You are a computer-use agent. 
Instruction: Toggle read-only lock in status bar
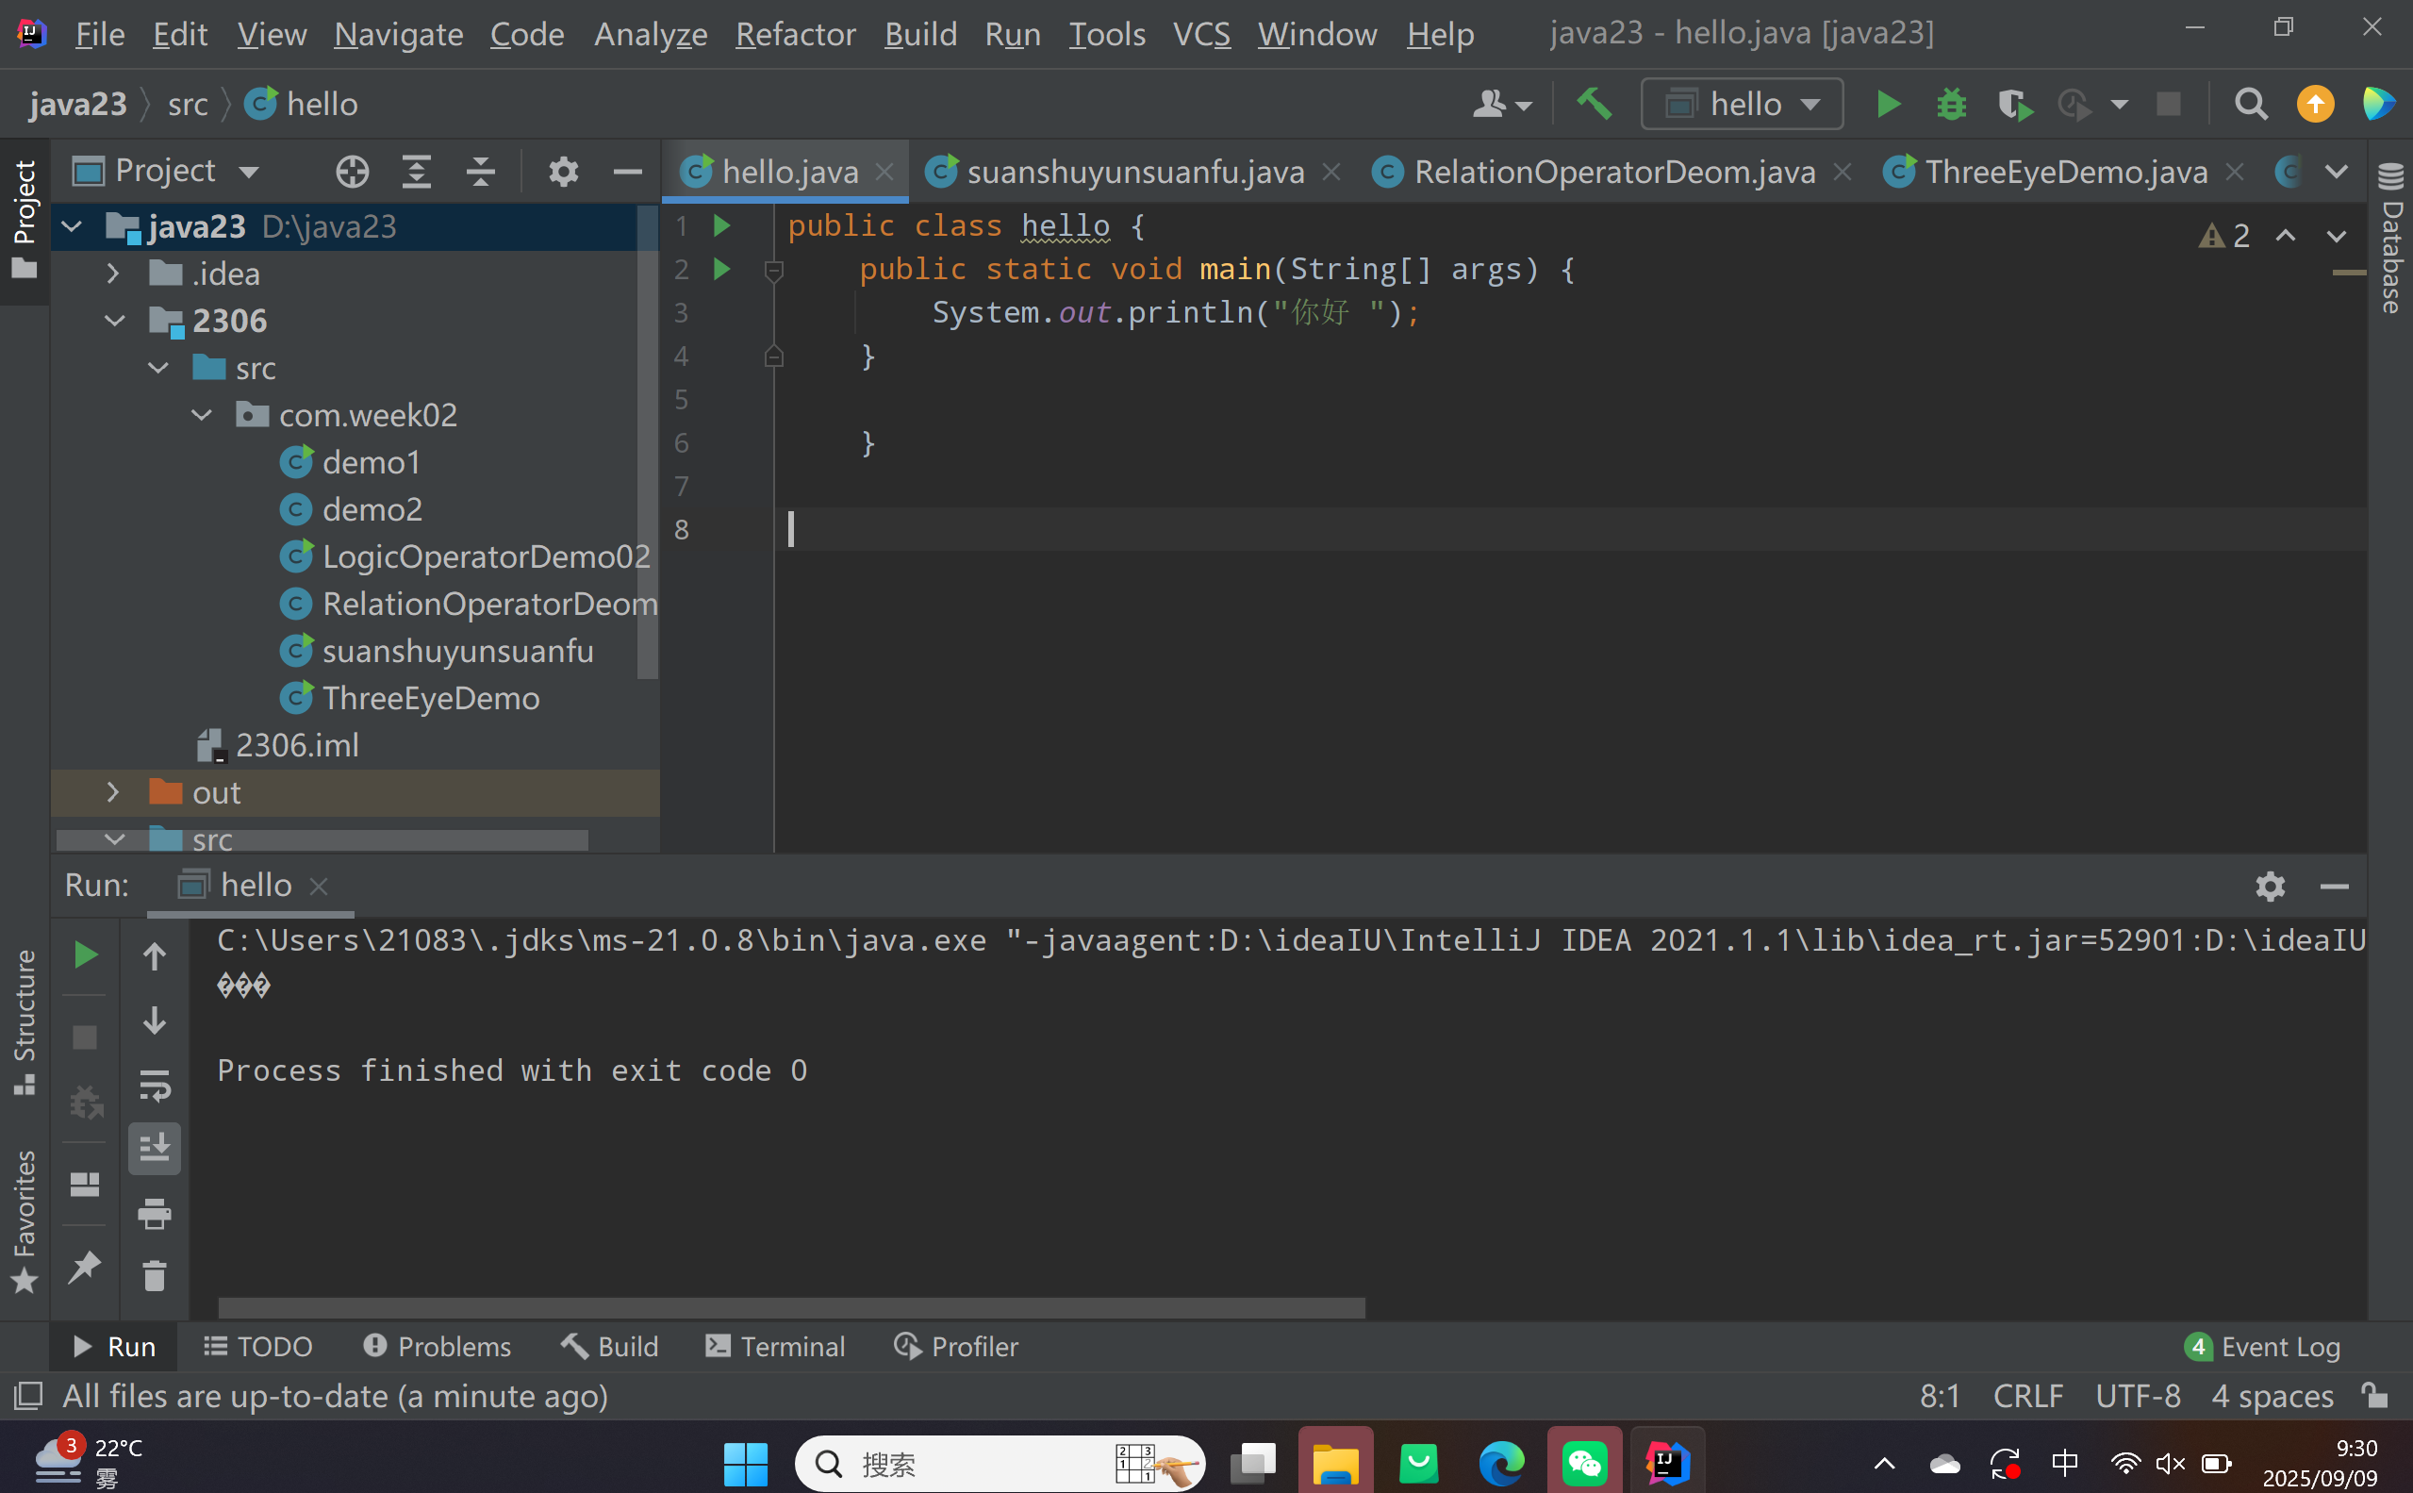click(x=2374, y=1395)
